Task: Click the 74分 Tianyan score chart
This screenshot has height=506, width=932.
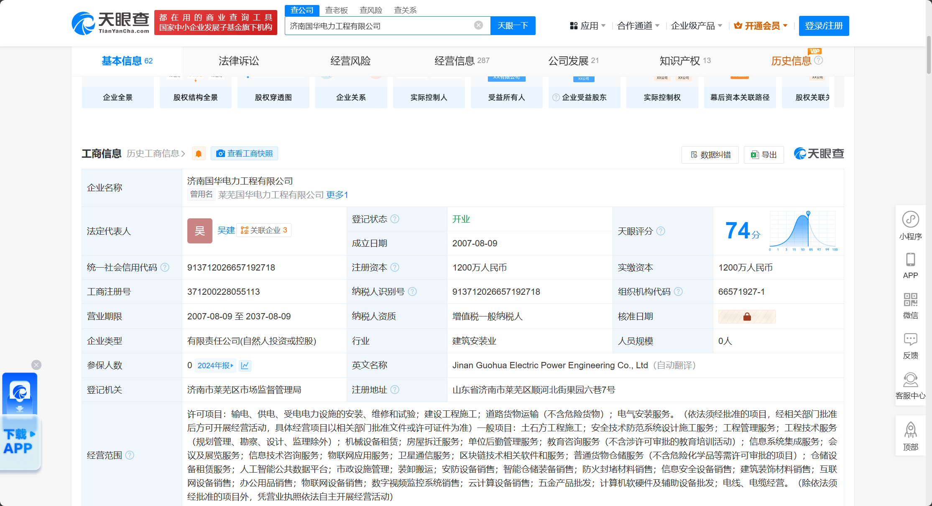Action: (803, 231)
